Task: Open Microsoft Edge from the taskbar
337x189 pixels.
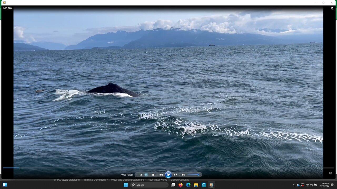Action: [188, 185]
